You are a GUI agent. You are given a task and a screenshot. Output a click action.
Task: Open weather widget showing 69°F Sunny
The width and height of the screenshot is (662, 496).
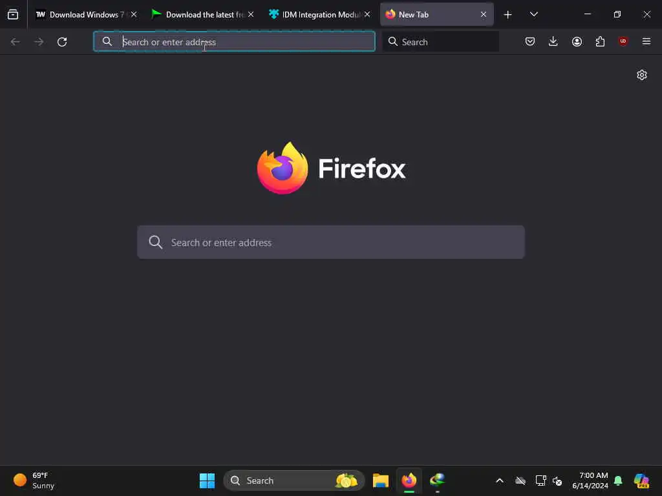tap(34, 480)
